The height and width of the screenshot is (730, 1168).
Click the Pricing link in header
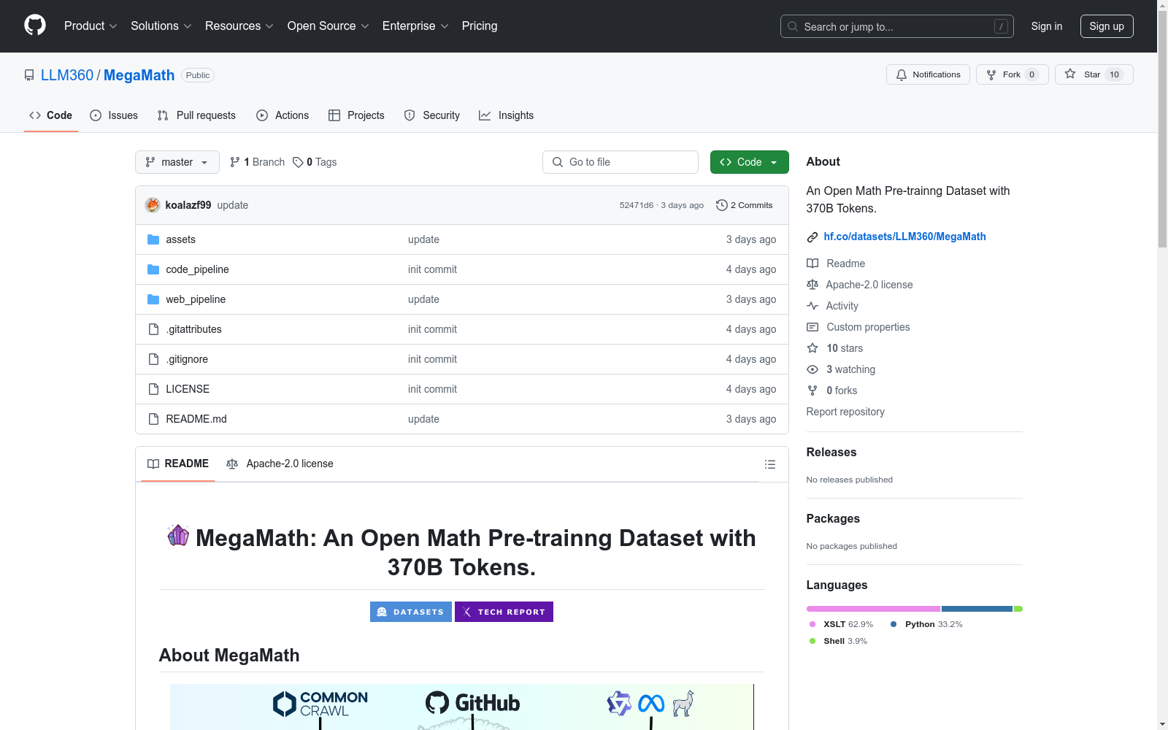click(x=480, y=26)
